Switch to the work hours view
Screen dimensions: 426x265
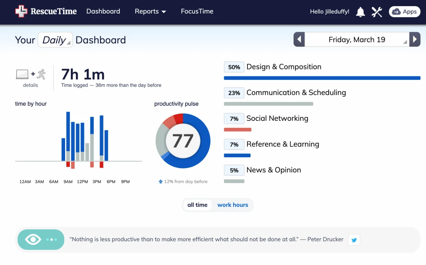pos(233,205)
